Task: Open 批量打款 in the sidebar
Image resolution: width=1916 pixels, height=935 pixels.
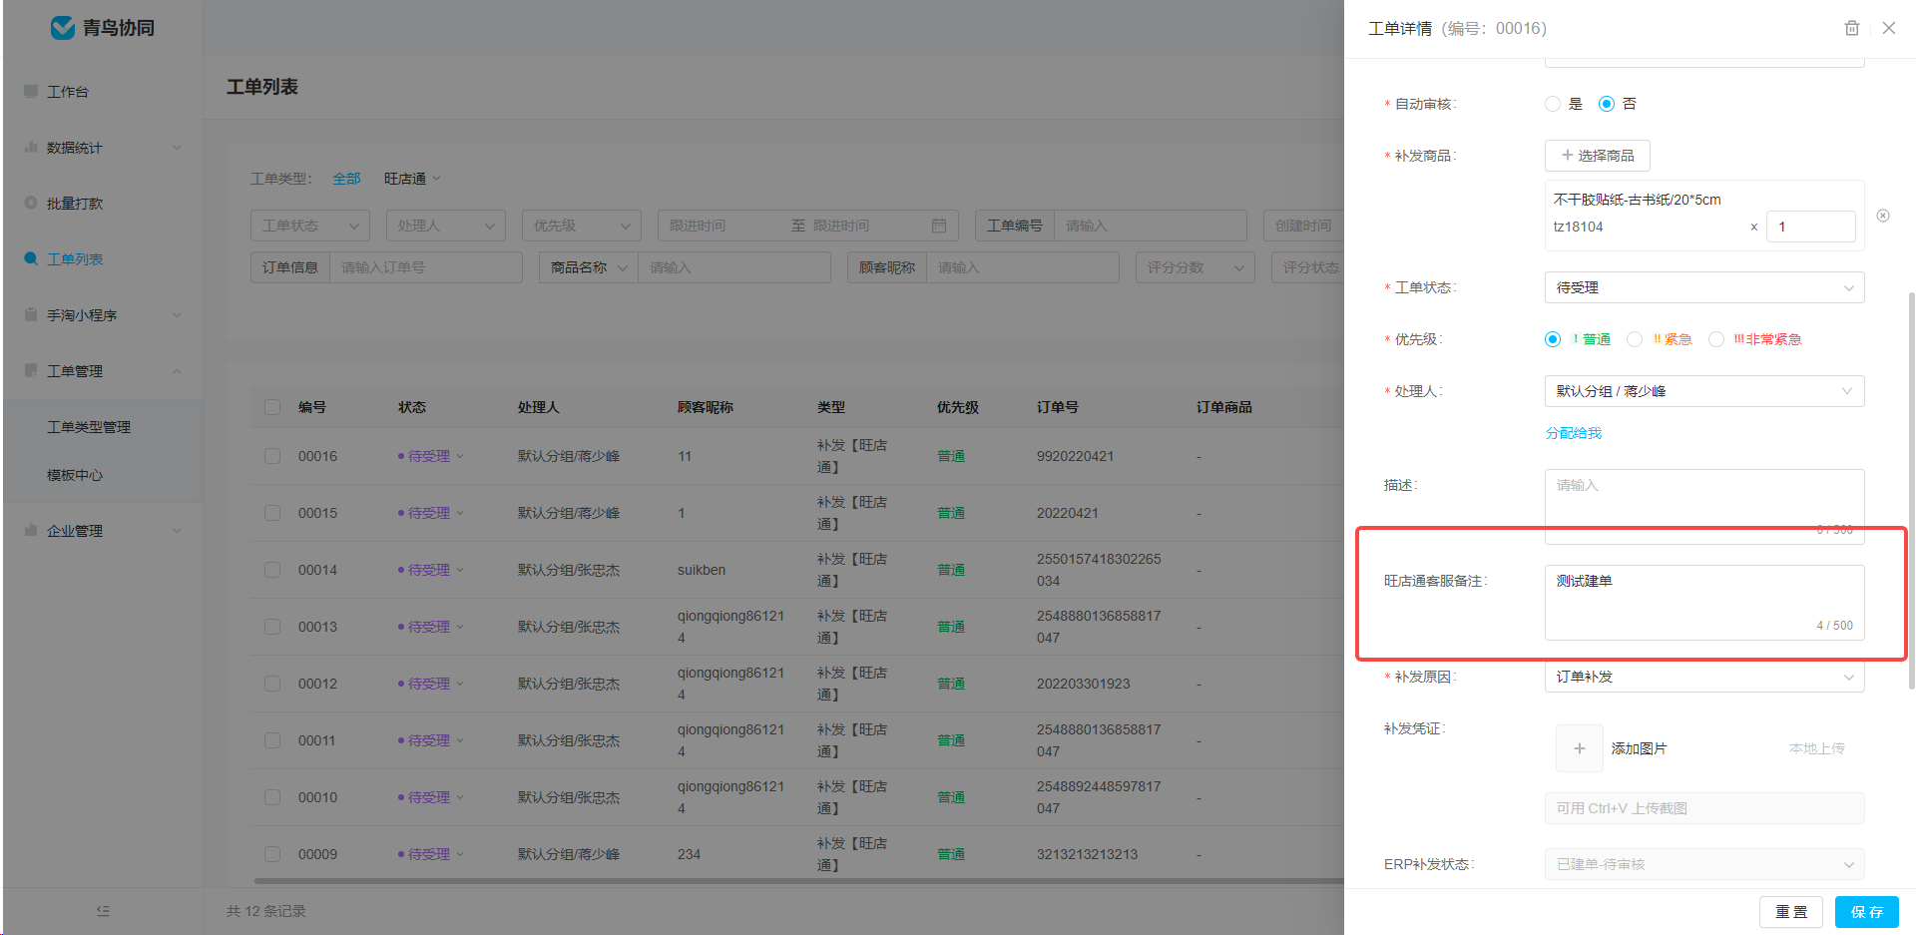Action: point(103,203)
